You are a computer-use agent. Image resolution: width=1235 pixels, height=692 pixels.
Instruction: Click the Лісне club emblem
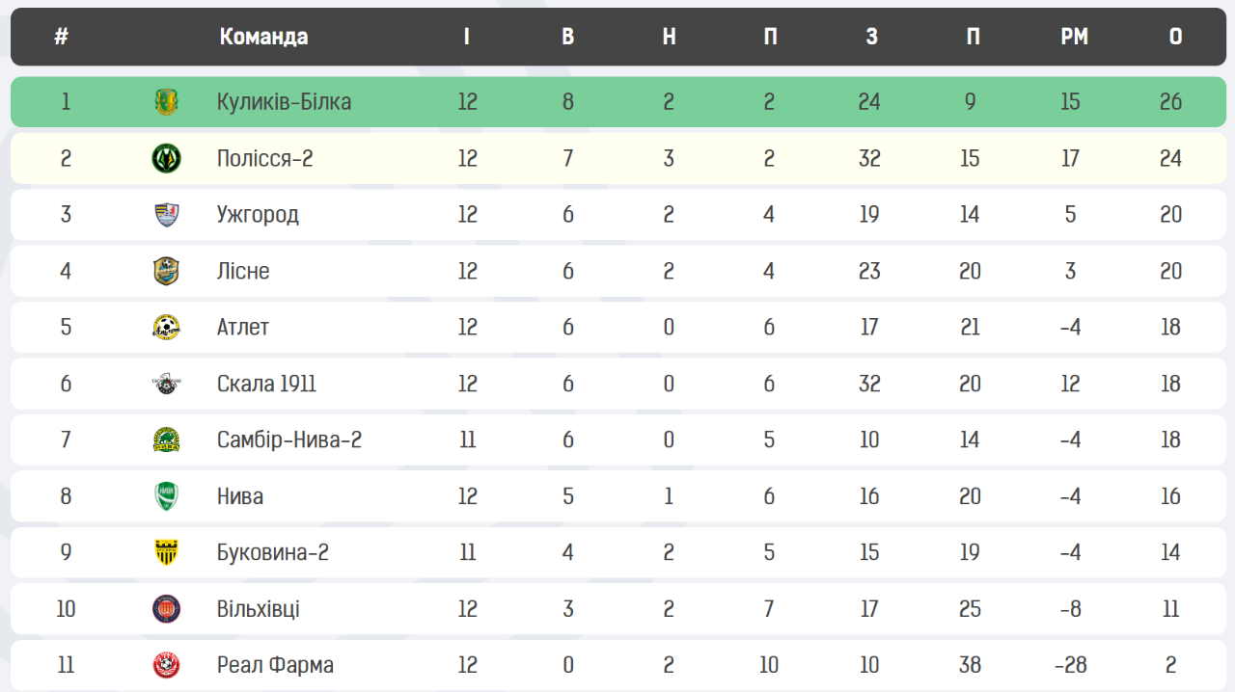point(167,271)
